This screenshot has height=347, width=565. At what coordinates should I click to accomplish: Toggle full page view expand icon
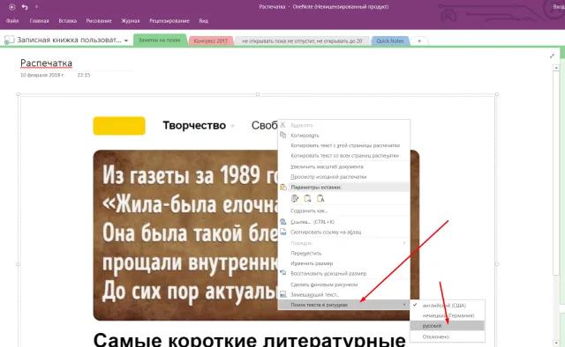pos(552,55)
